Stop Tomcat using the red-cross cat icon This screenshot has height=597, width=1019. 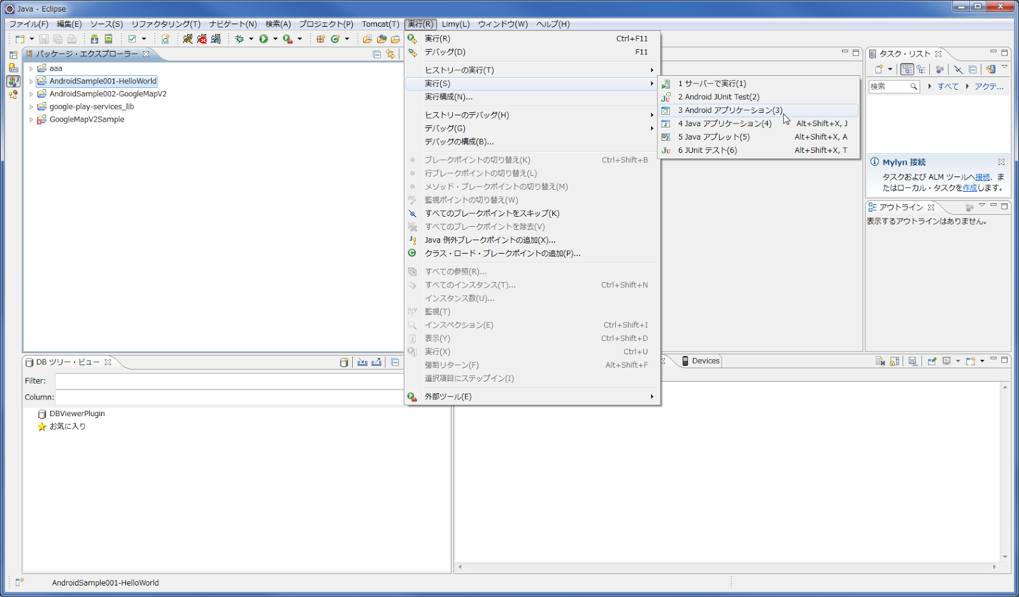202,39
